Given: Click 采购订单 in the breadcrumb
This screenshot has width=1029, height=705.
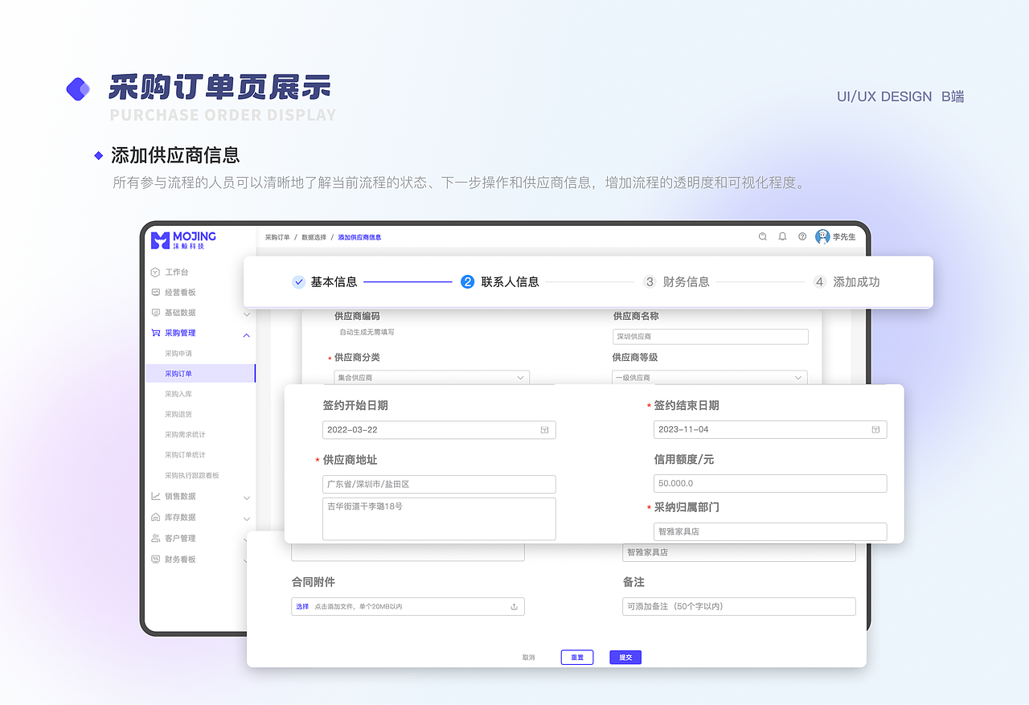Looking at the screenshot, I should 277,237.
